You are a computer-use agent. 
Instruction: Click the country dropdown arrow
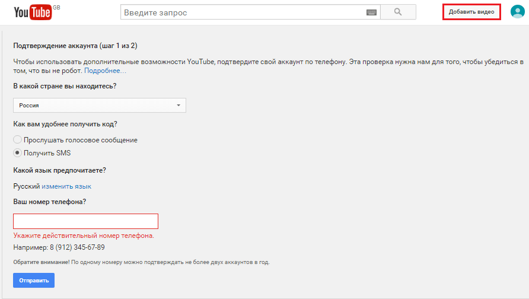click(x=178, y=105)
